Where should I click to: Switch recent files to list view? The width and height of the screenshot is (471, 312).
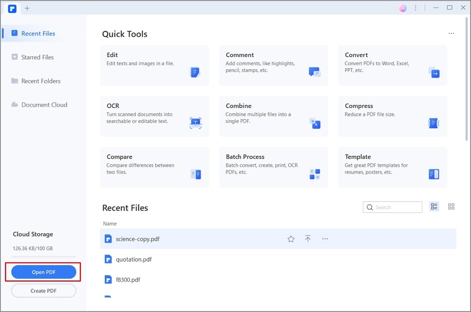(434, 207)
